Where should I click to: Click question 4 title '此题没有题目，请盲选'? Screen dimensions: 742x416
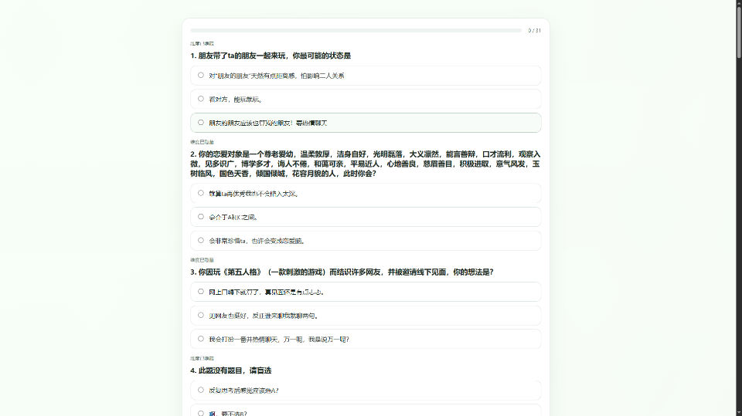coord(230,370)
